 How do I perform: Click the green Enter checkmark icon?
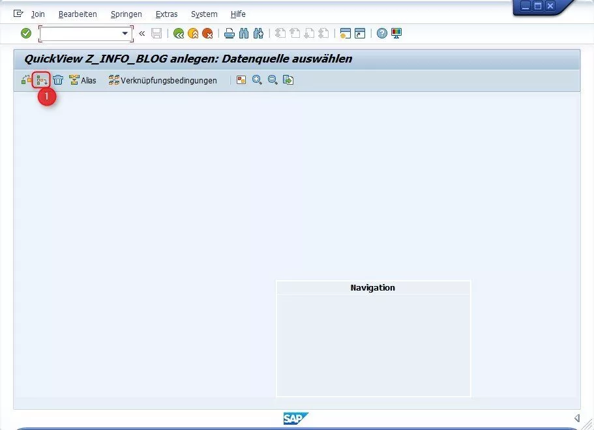click(x=26, y=33)
